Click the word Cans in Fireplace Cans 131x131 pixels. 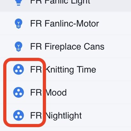tap(94, 47)
